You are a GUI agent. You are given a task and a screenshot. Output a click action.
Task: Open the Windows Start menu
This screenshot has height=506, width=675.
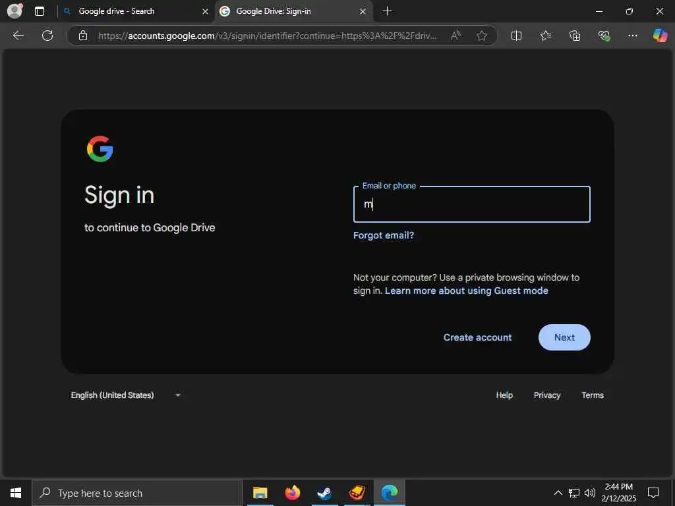click(16, 493)
